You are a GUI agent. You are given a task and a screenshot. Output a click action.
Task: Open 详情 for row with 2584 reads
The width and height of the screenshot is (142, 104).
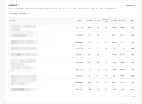coord(132,89)
